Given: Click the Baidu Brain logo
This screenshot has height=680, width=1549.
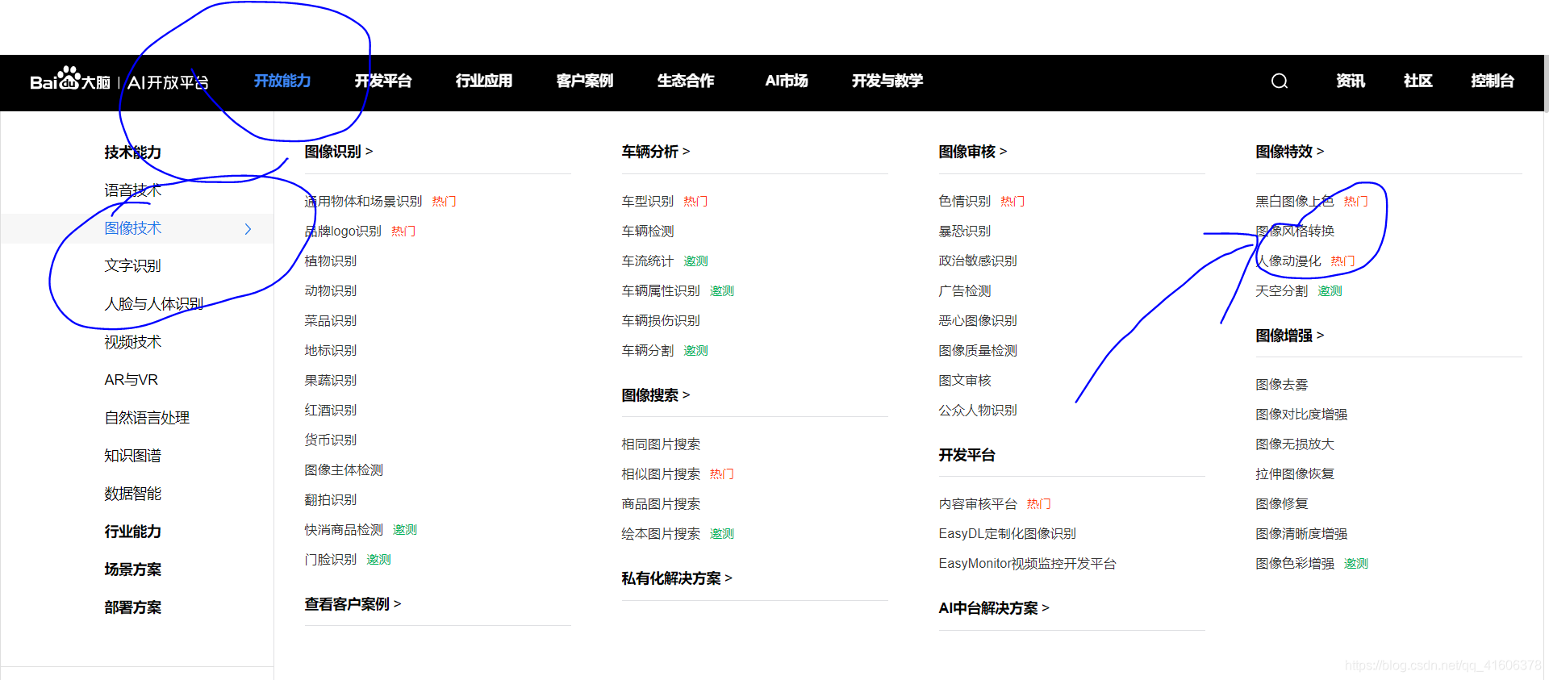Looking at the screenshot, I should [119, 81].
